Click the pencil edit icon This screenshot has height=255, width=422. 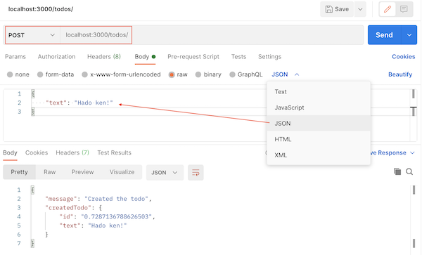click(x=388, y=9)
